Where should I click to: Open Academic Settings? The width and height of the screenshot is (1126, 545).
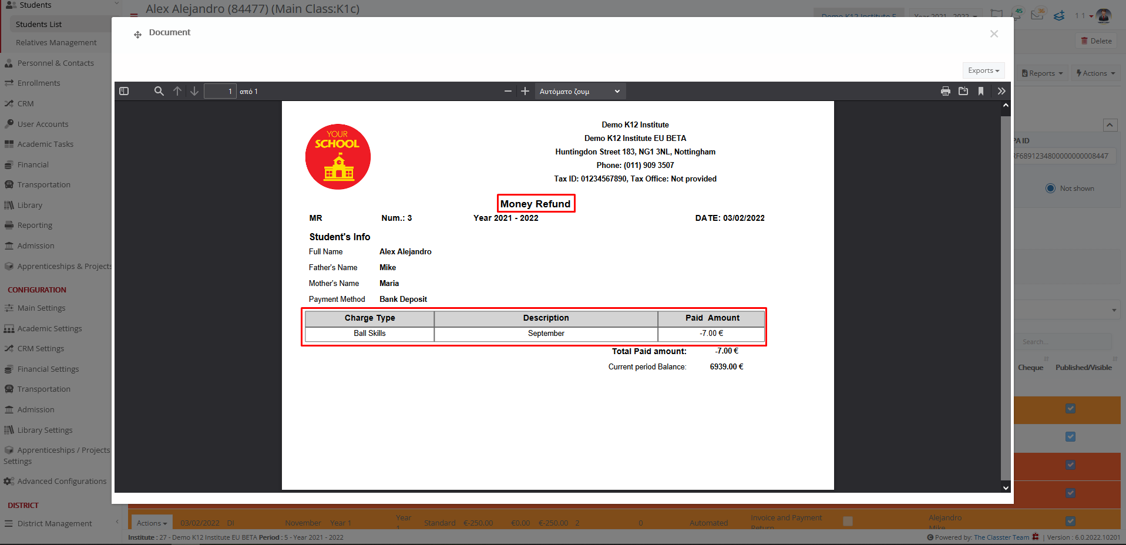(49, 328)
